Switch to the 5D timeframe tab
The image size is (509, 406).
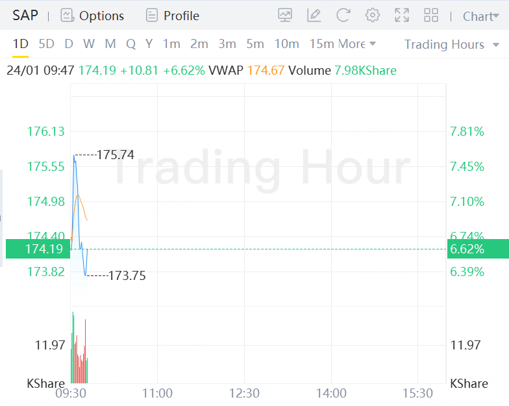pos(46,44)
